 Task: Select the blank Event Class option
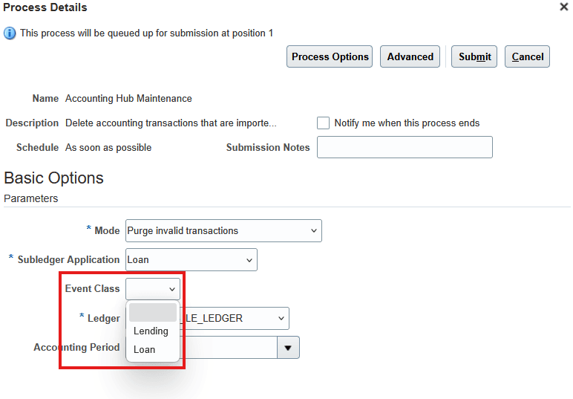tap(153, 312)
